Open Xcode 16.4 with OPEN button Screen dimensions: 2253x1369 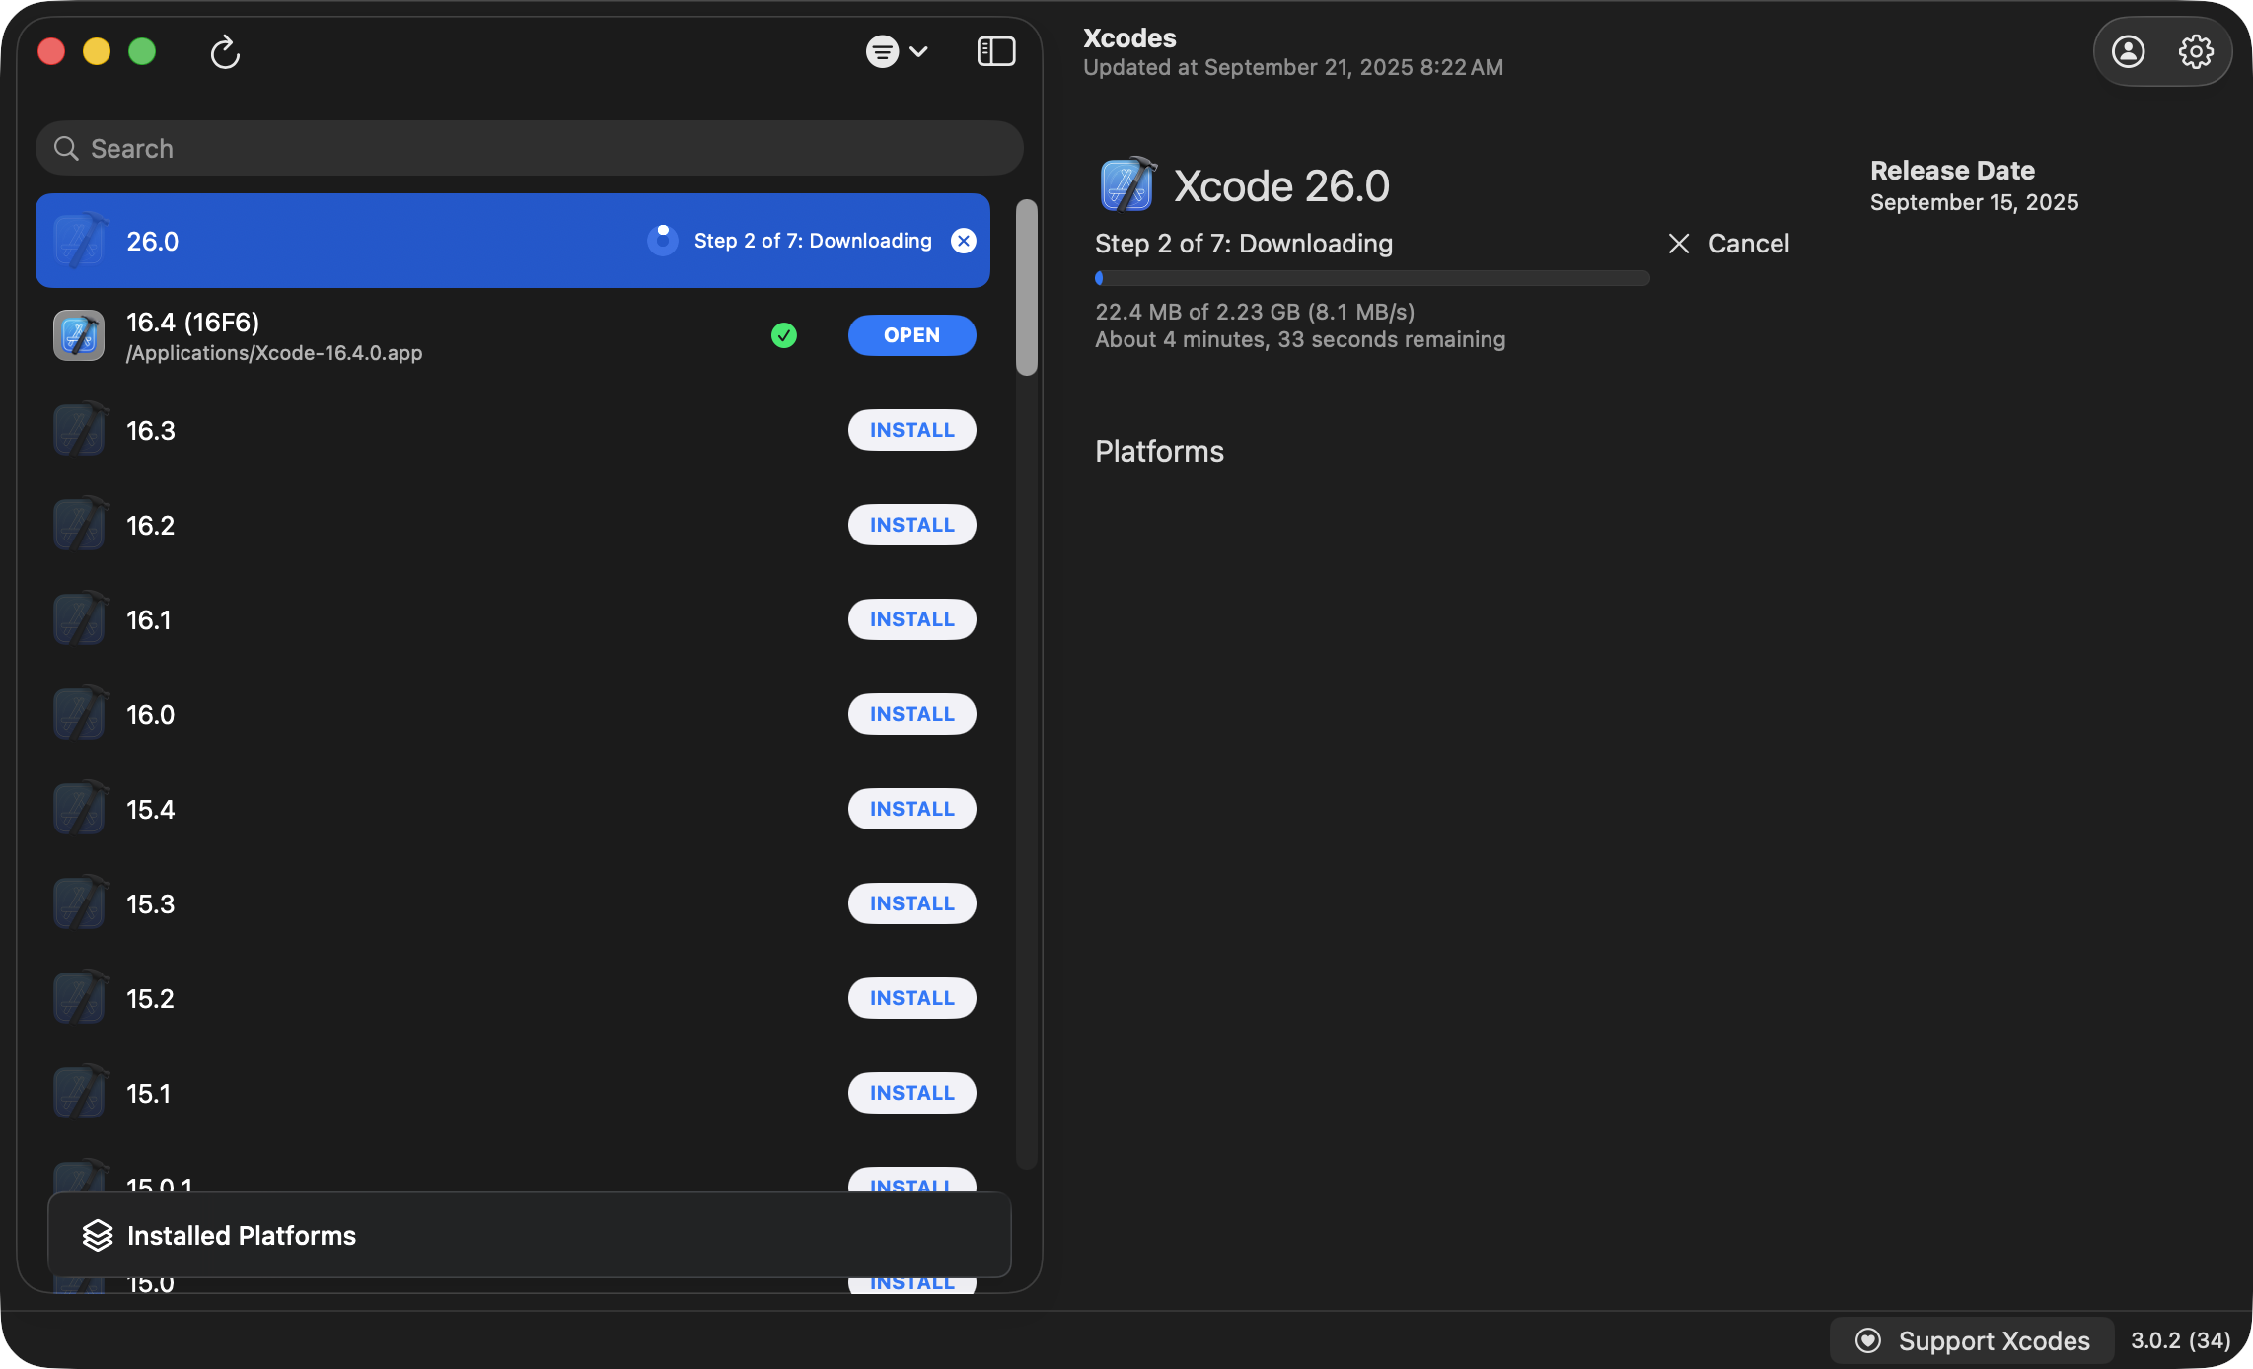(911, 335)
